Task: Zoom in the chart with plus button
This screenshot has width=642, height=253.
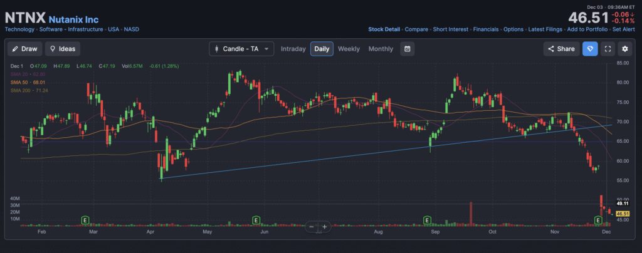Action: click(325, 227)
